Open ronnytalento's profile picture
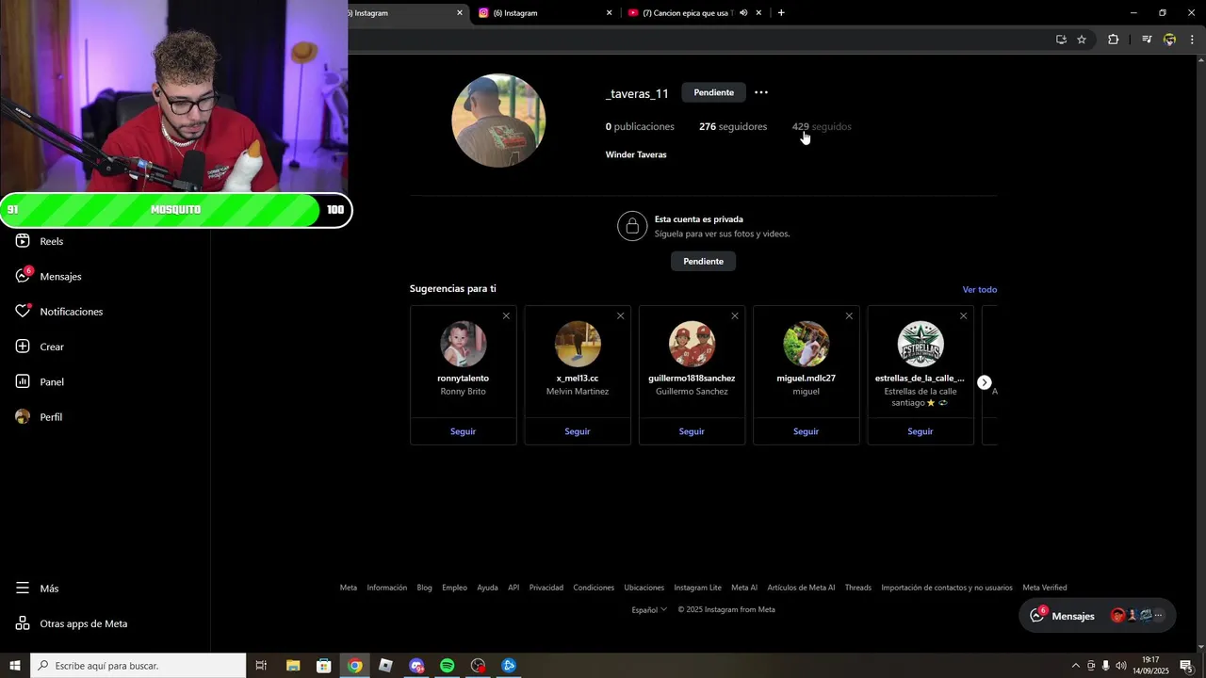Image resolution: width=1206 pixels, height=678 pixels. [x=463, y=344]
